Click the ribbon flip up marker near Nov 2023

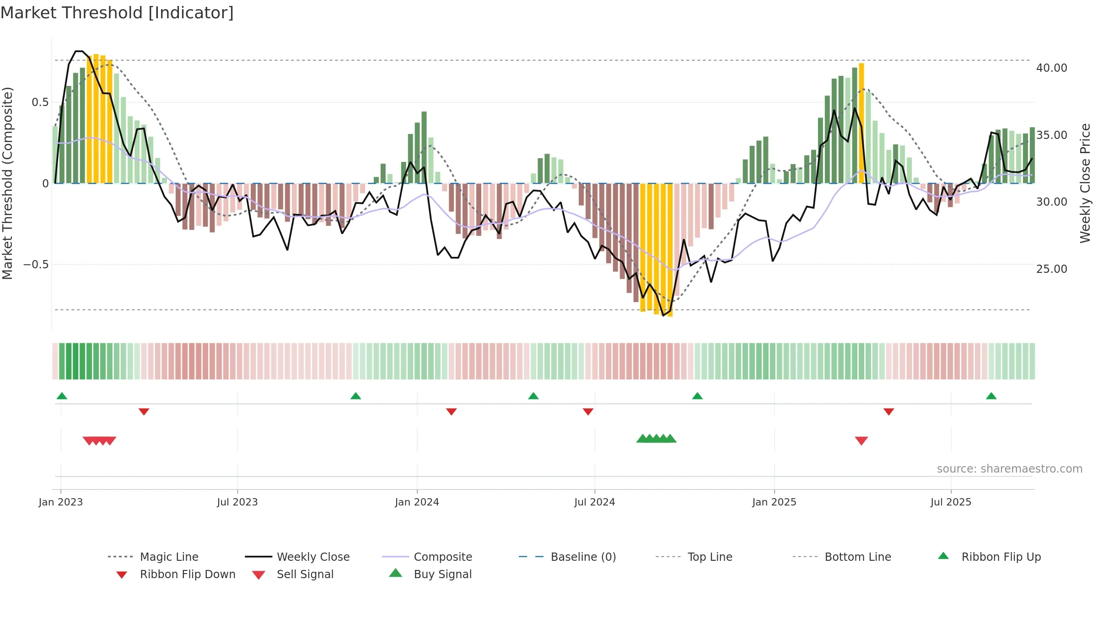(x=355, y=396)
